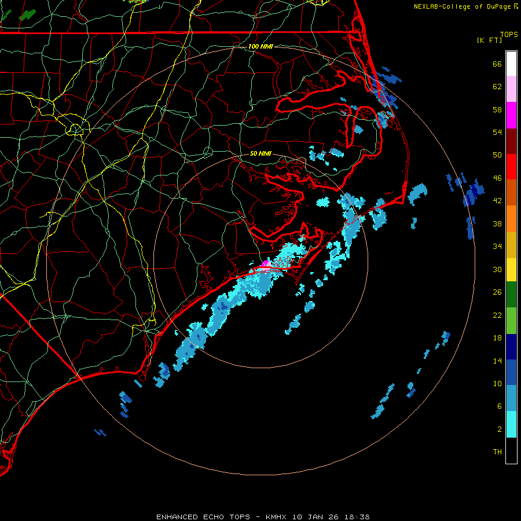Click the legend value 42
This screenshot has height=521, width=521.
point(497,201)
